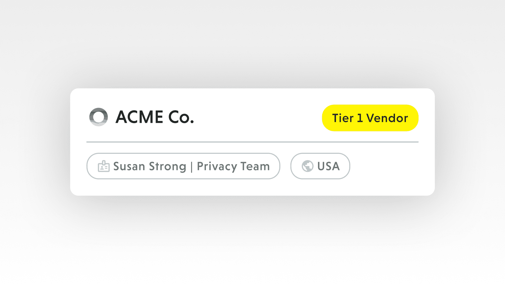This screenshot has height=284, width=505.
Task: Click the word "ACME" in the title
Action: coord(139,117)
